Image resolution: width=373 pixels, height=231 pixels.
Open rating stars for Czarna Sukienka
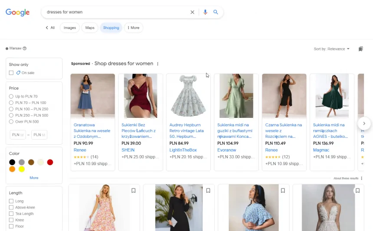pos(273,157)
